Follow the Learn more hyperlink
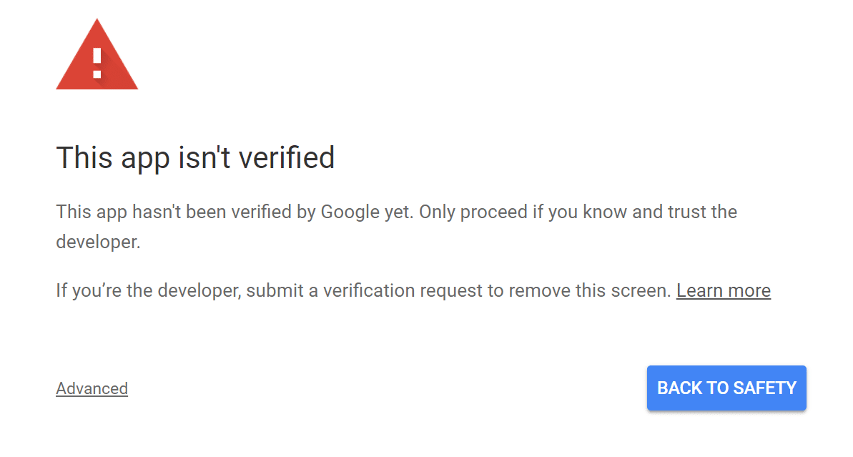The height and width of the screenshot is (457, 853). coord(723,290)
